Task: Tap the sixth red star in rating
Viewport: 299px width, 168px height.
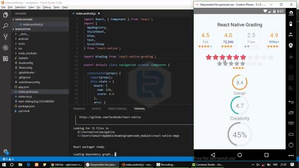Action: tap(243, 57)
